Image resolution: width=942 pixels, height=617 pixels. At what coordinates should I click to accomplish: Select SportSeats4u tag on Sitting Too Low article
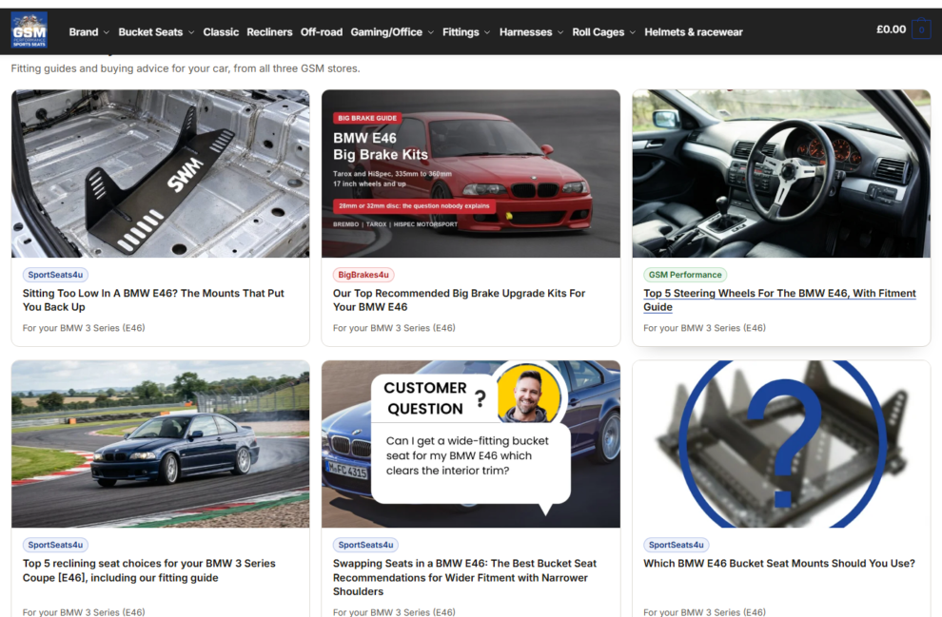coord(55,275)
